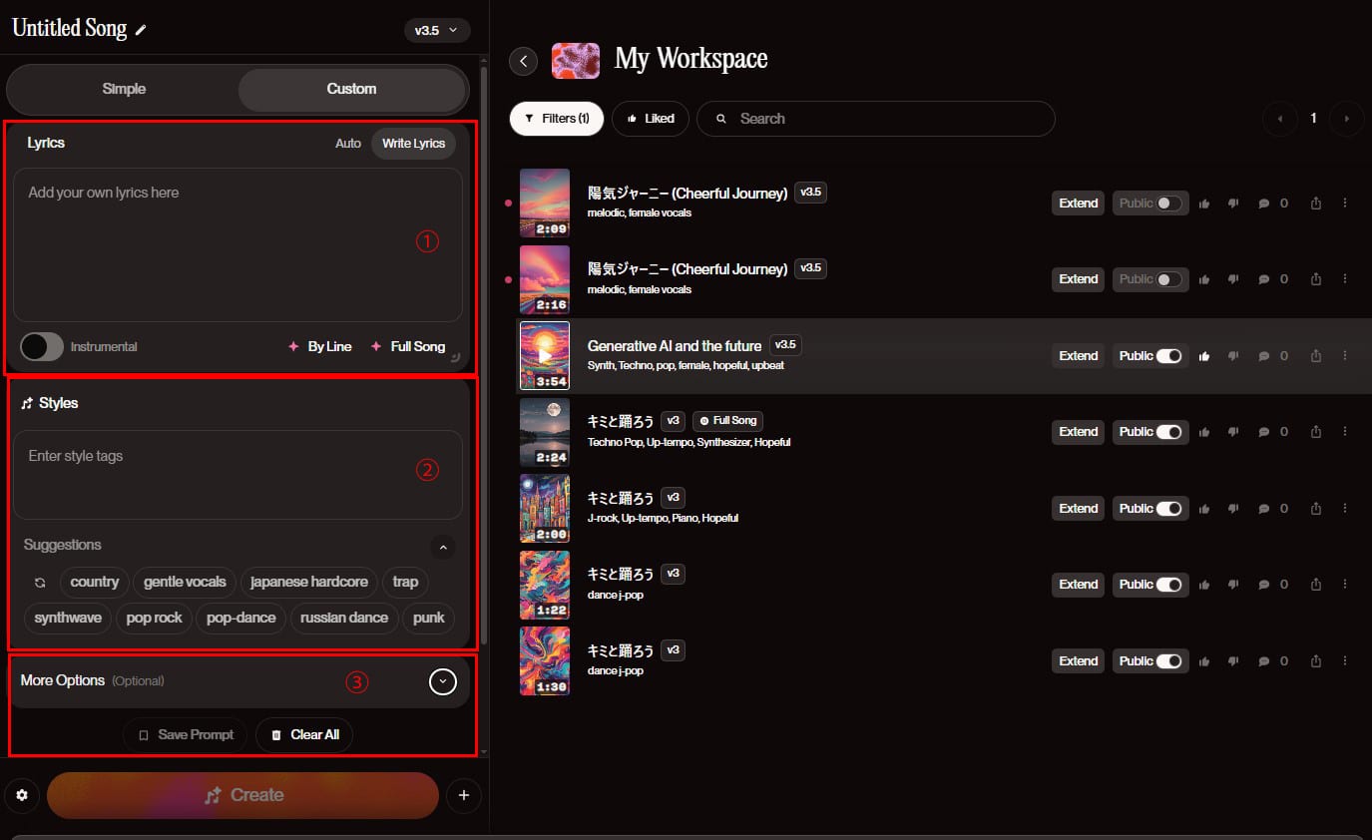
Task: Generate Full Song lyrics
Action: [408, 346]
